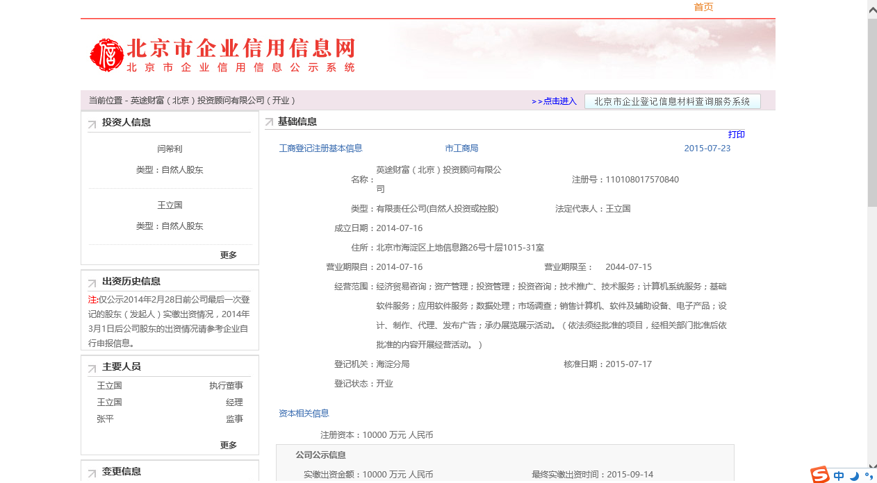Image resolution: width=877 pixels, height=483 pixels.
Task: Click the date 2015-07-23
Action: [707, 149]
